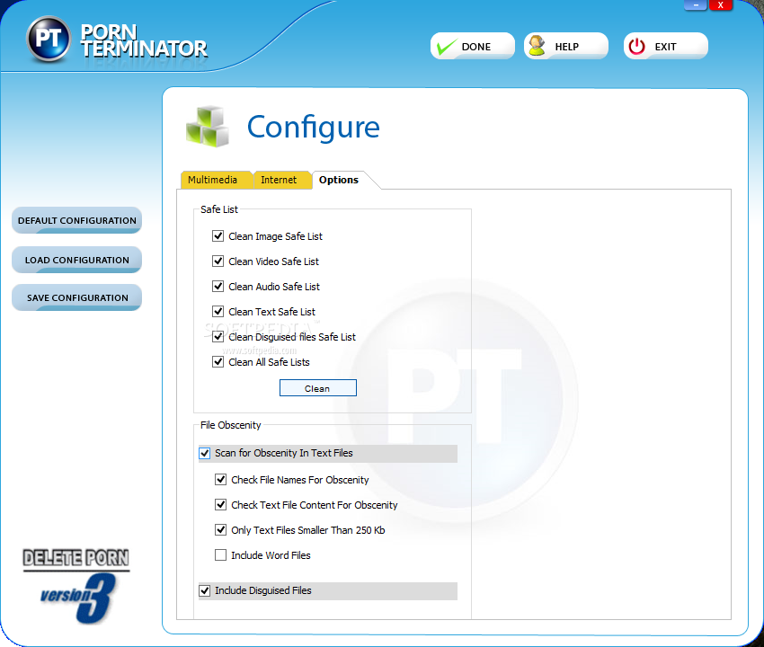Uncheck Clean Video Safe List

218,261
